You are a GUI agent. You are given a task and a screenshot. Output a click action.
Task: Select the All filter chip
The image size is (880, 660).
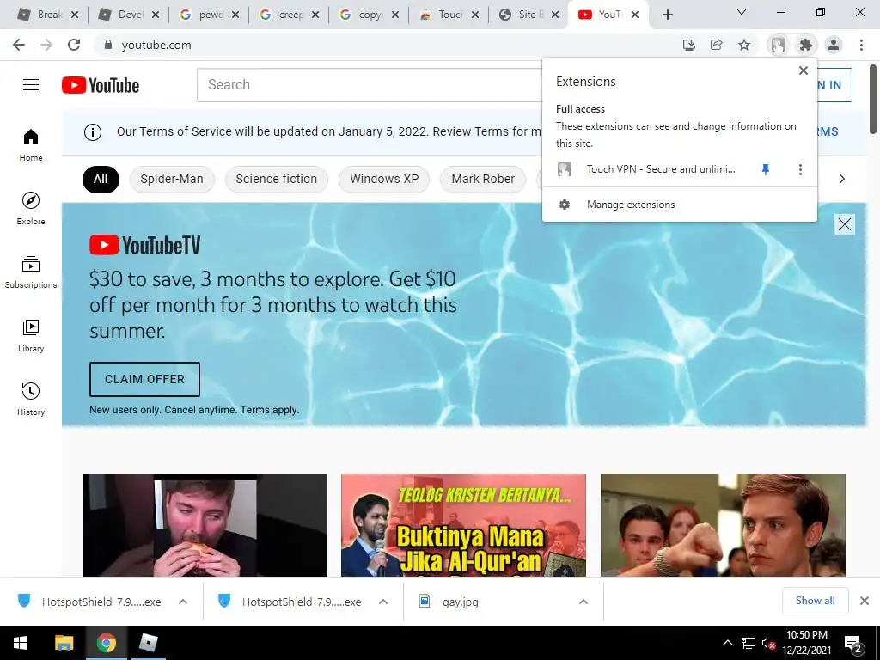point(101,179)
